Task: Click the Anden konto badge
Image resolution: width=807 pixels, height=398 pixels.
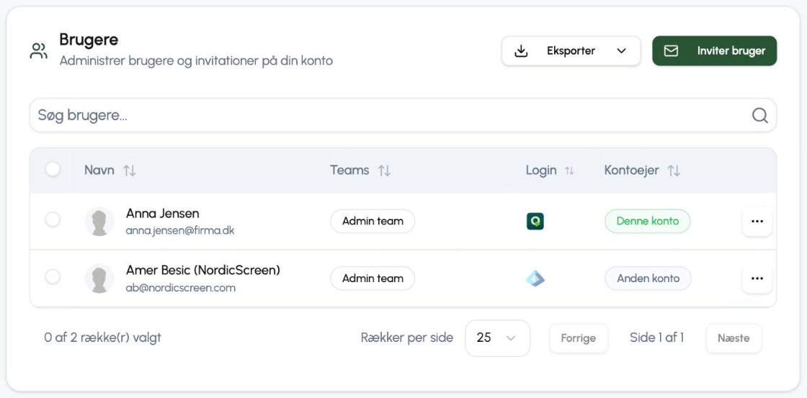Action: coord(648,279)
